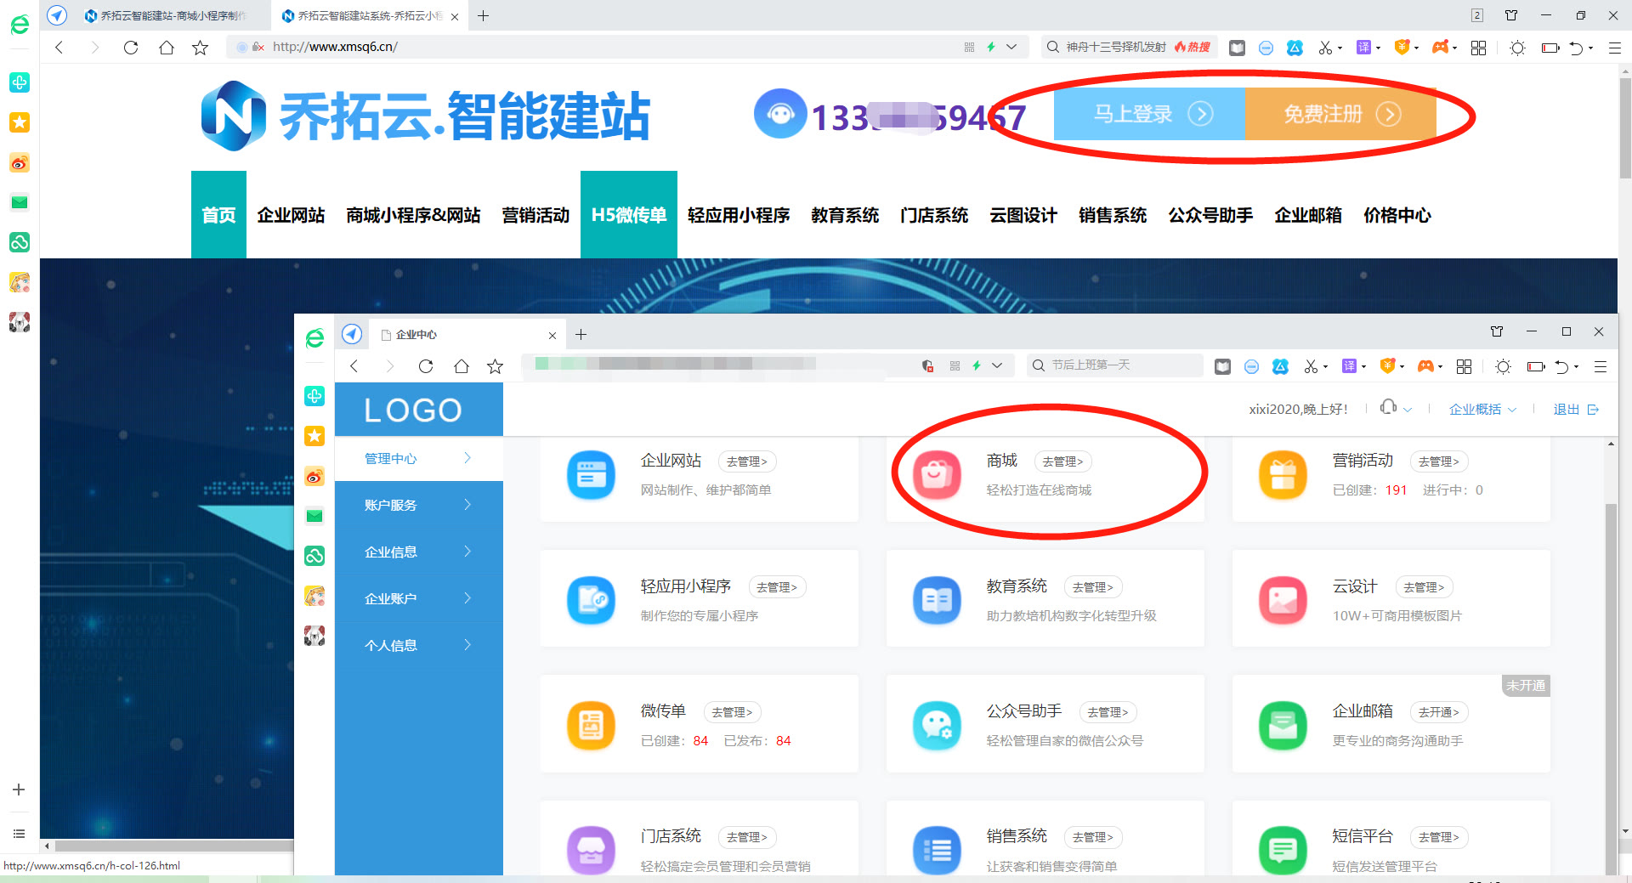This screenshot has width=1632, height=883.
Task: Open 营销活动 navigation item
Action: pyautogui.click(x=535, y=215)
